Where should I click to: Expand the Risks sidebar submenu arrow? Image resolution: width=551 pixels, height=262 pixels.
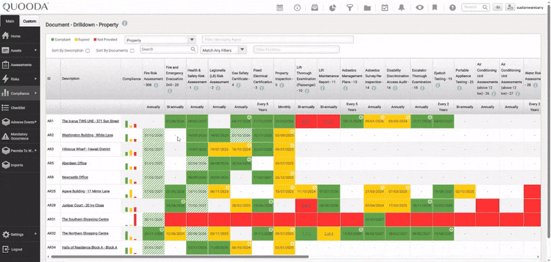tap(36, 79)
